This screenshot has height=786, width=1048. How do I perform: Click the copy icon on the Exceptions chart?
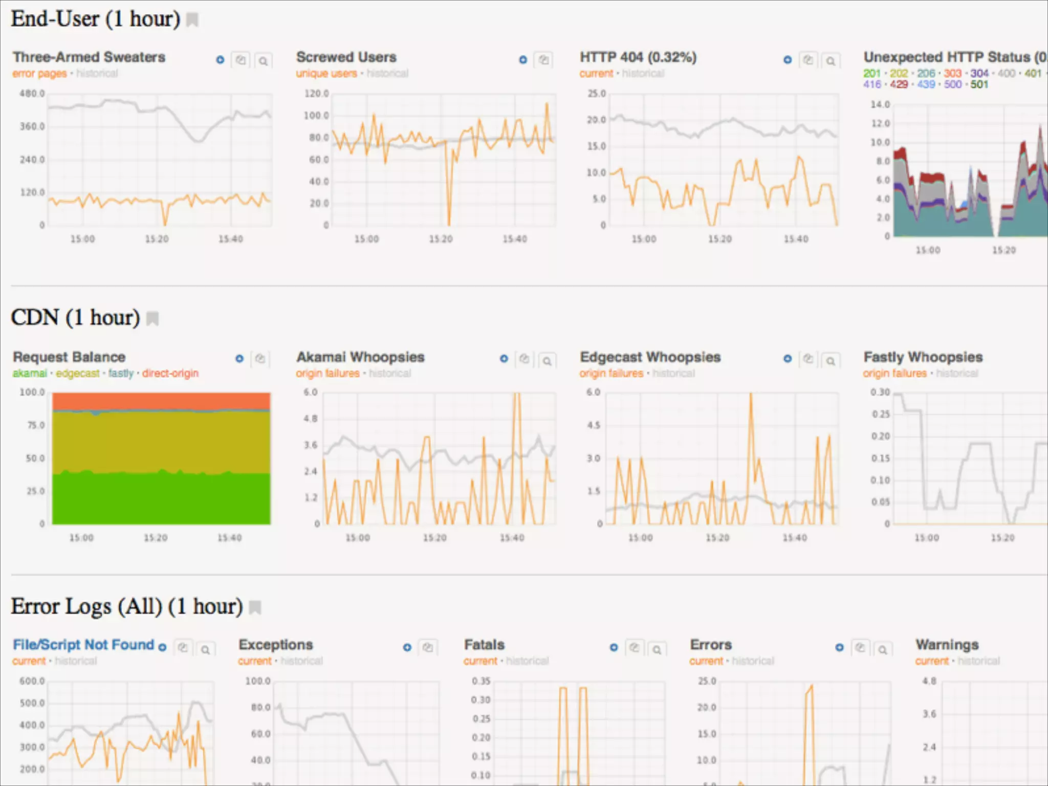pyautogui.click(x=428, y=648)
